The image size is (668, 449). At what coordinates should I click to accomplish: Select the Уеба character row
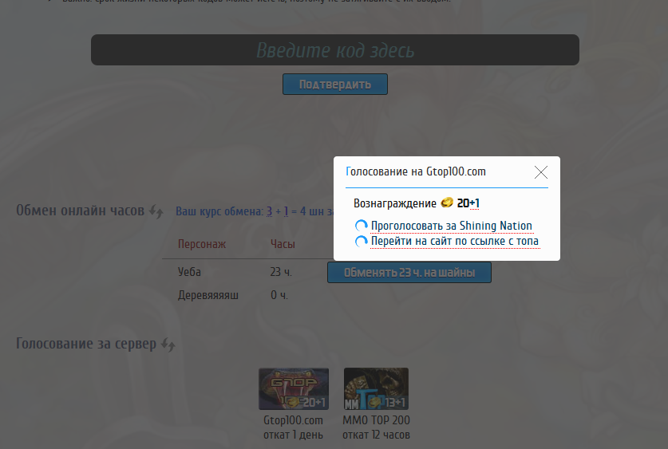189,273
